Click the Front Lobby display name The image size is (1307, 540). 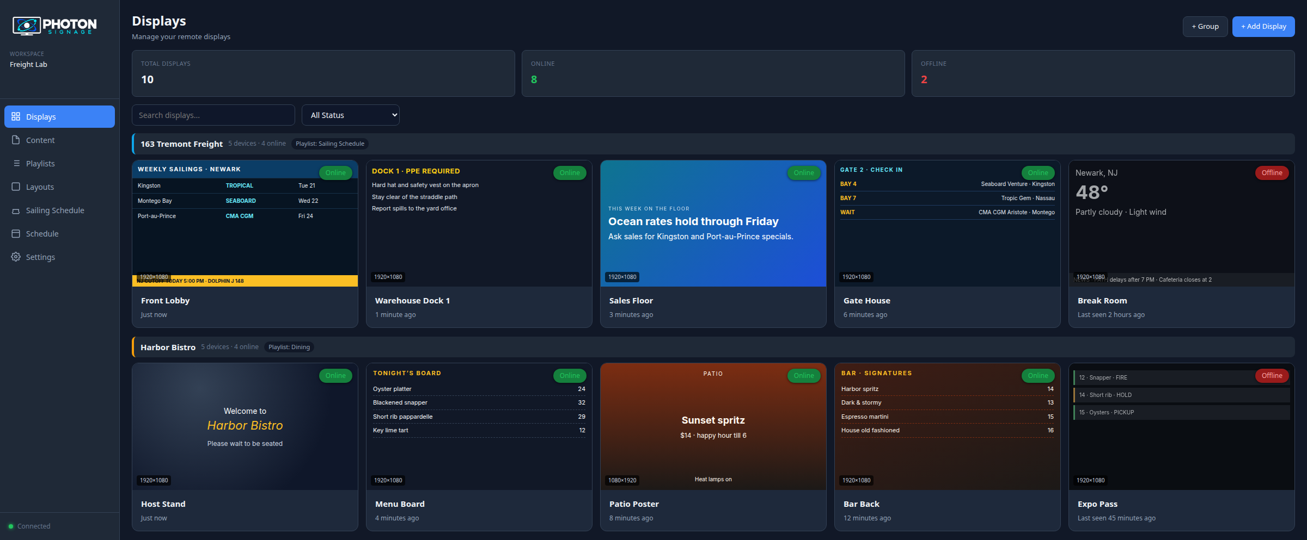coord(165,301)
